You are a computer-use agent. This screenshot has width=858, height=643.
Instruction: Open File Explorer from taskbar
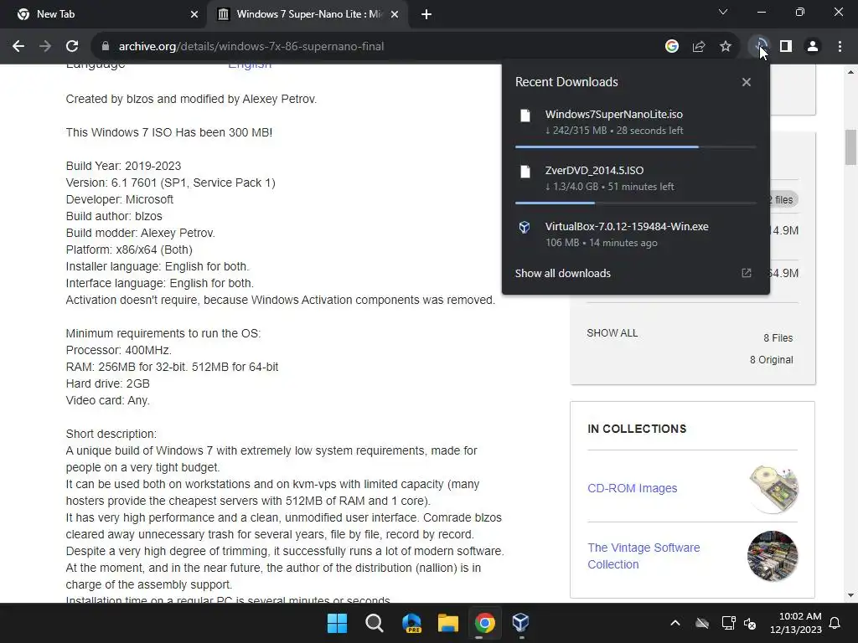click(x=448, y=623)
